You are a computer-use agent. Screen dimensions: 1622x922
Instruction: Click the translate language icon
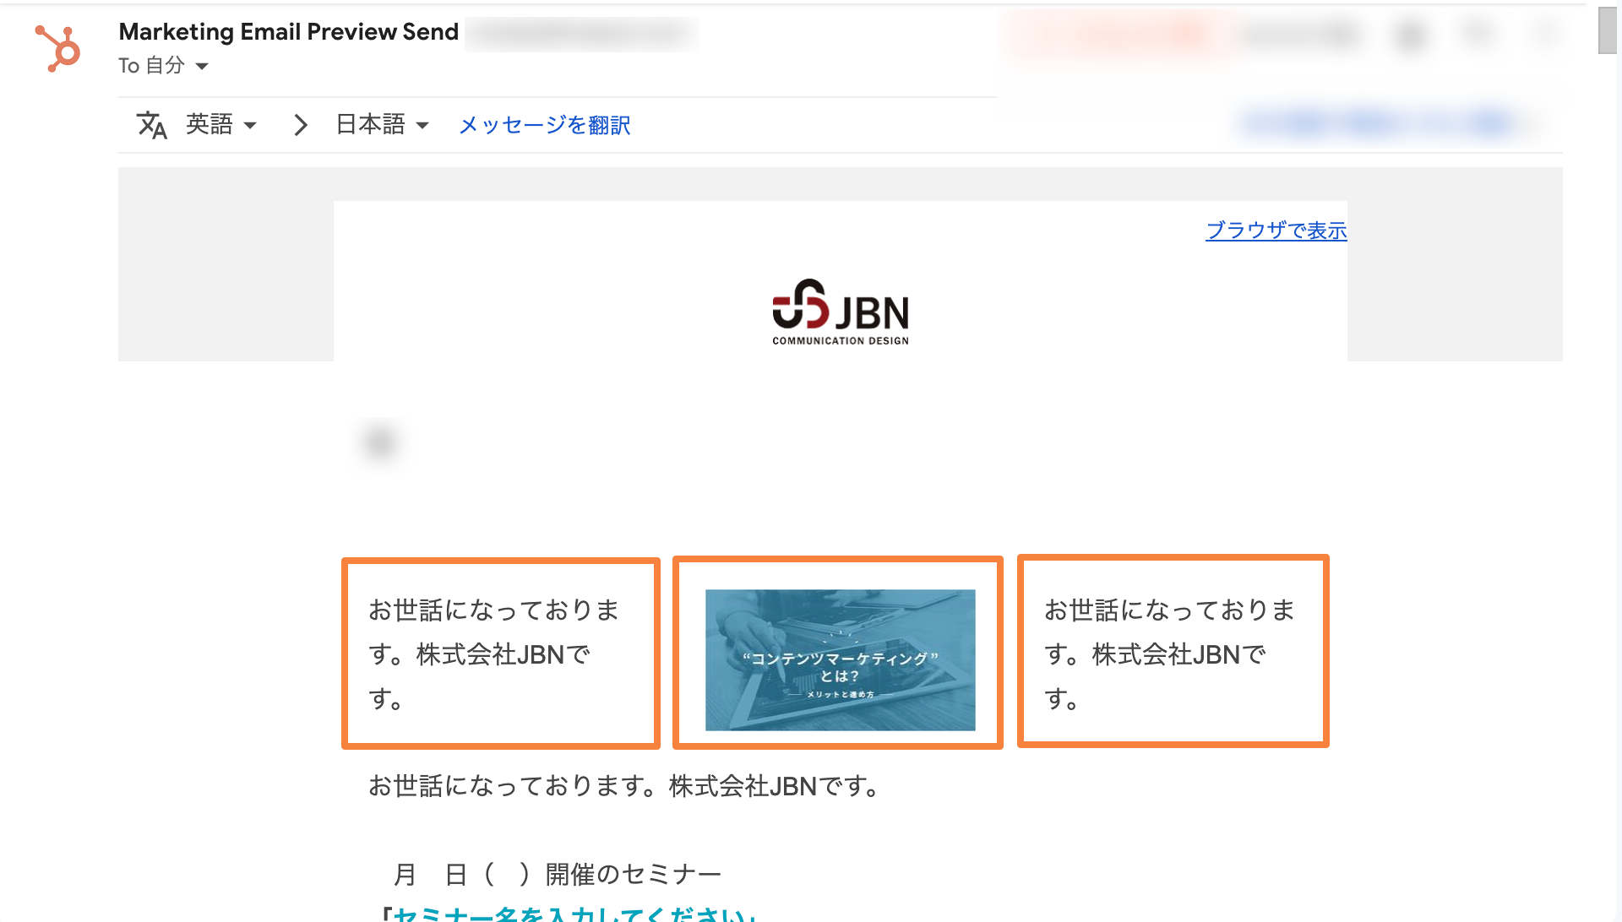pos(152,125)
